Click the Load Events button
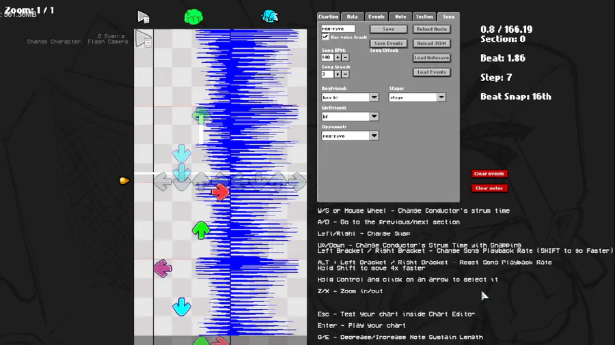615x345 pixels. coord(431,72)
